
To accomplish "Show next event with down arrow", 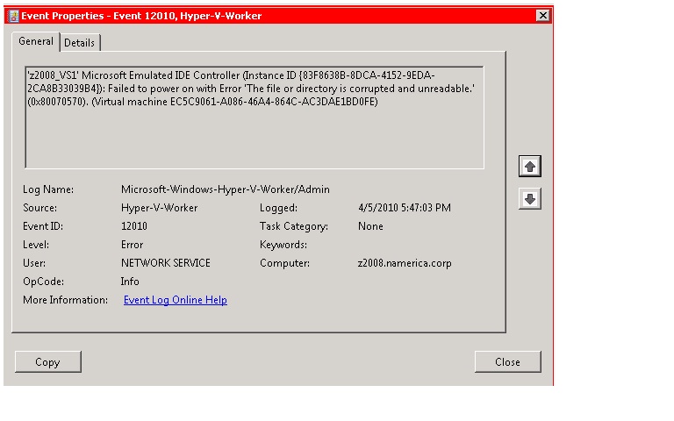I will coord(529,199).
